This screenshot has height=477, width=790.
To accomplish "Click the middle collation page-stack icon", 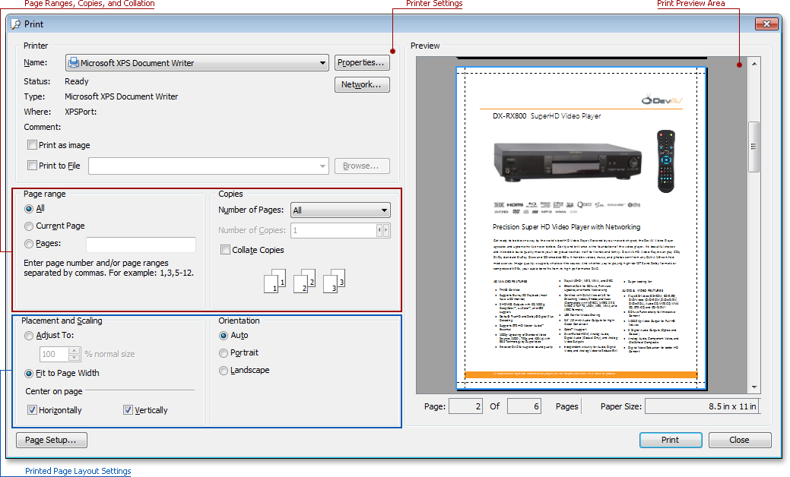I will tap(304, 282).
